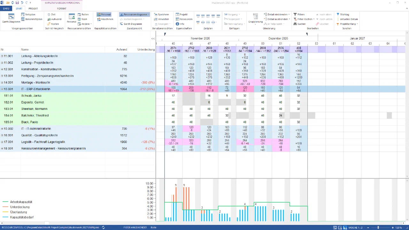Open the FORMAT contextual tab
The image size is (409, 230).
(x=62, y=9)
